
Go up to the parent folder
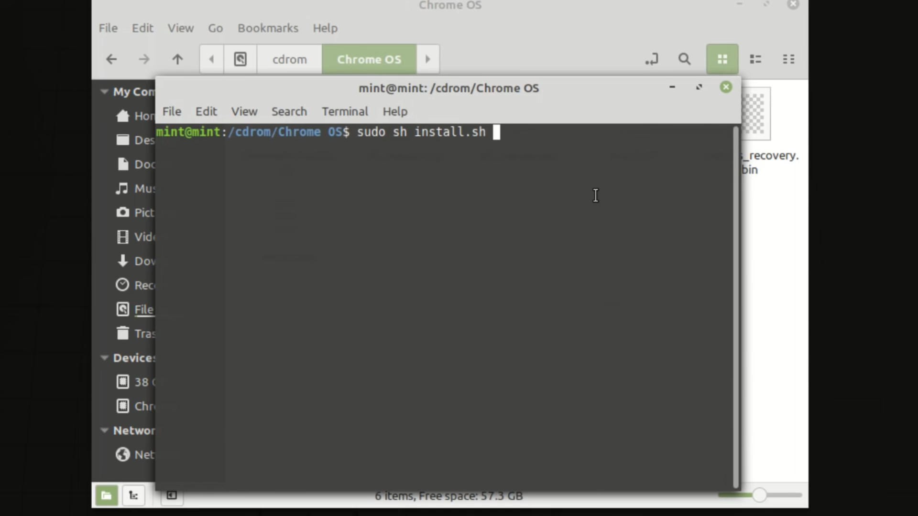point(177,59)
